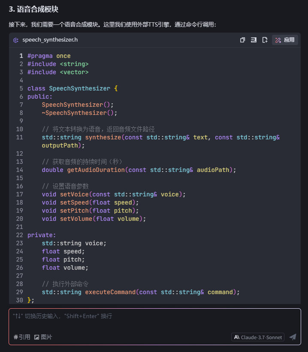Image resolution: width=308 pixels, height=352 pixels.
Task: Click the create new file icon
Action: click(265, 40)
